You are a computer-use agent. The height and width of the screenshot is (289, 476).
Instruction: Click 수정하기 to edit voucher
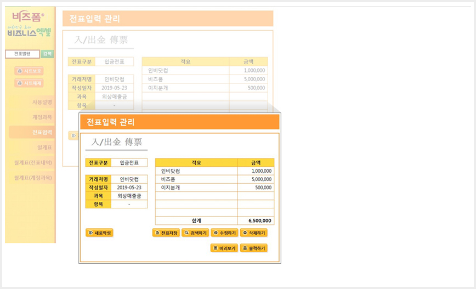(224, 233)
